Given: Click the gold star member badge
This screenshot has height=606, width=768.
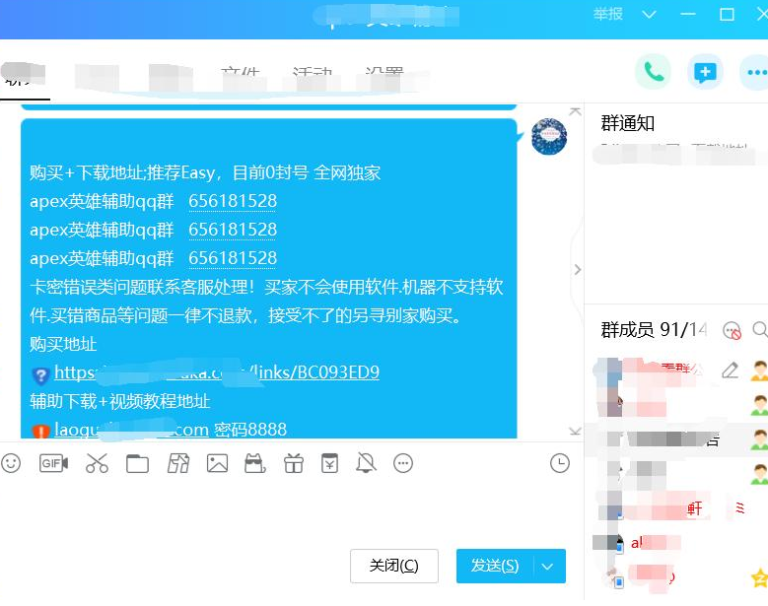Looking at the screenshot, I should point(760,578).
